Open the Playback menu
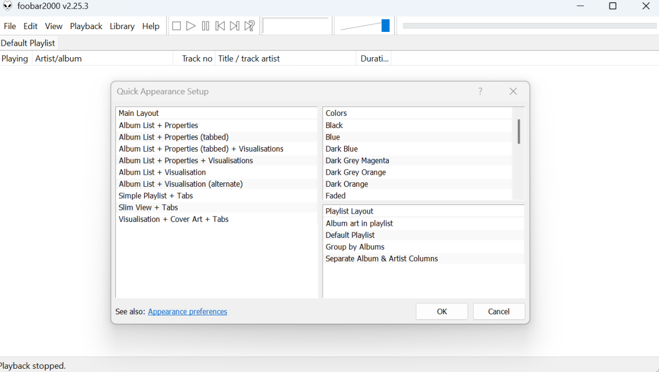 point(86,26)
